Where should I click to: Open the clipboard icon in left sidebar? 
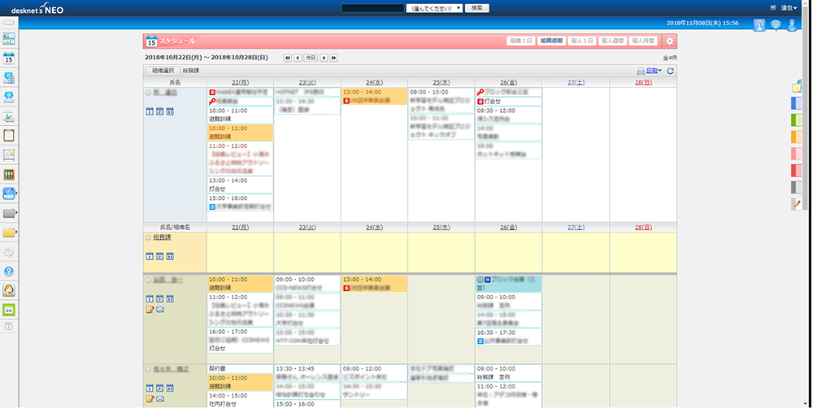tap(10, 136)
